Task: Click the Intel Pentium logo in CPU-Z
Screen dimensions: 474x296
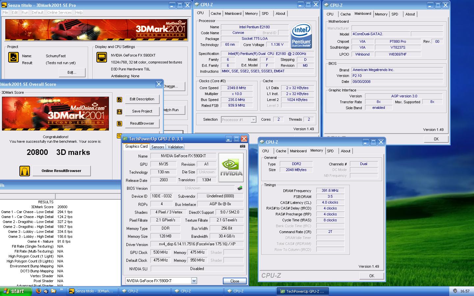Action: [x=301, y=36]
